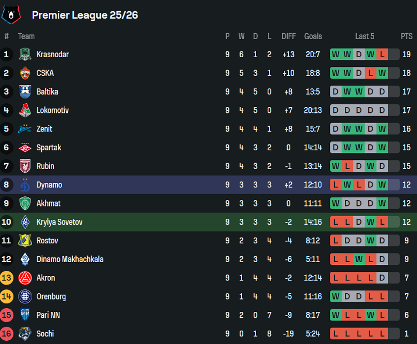Click position 15 red relegation marker
The image size is (417, 344).
point(6,315)
